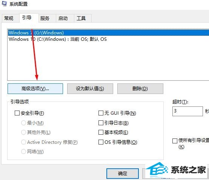The image size is (209, 180).
Task: Tick the OS 引导信息(O) checkbox
Action: point(101,142)
